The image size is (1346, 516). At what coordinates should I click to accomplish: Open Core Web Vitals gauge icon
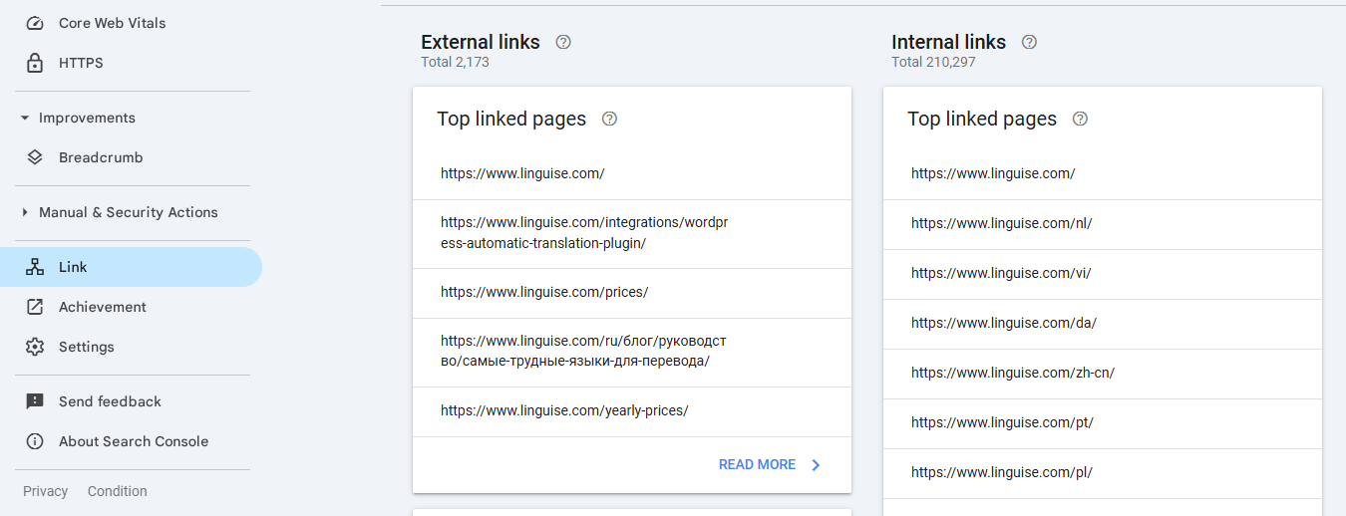(35, 23)
